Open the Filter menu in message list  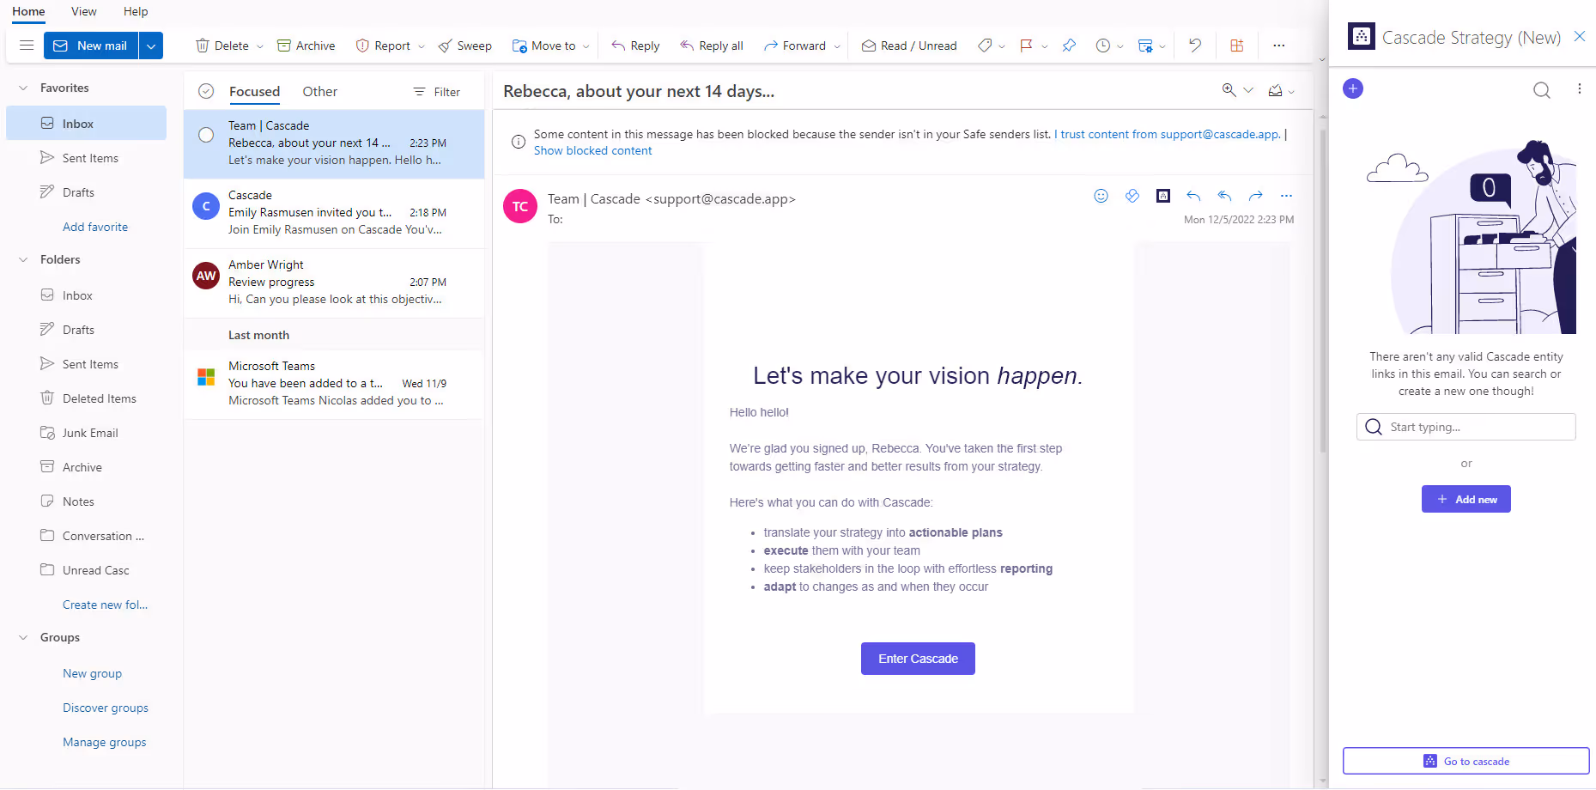pos(437,92)
